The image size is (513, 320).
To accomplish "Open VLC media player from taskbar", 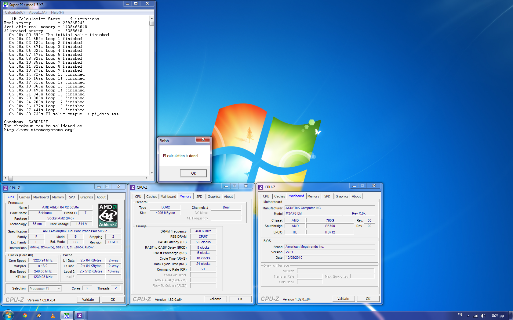I will coord(53,315).
